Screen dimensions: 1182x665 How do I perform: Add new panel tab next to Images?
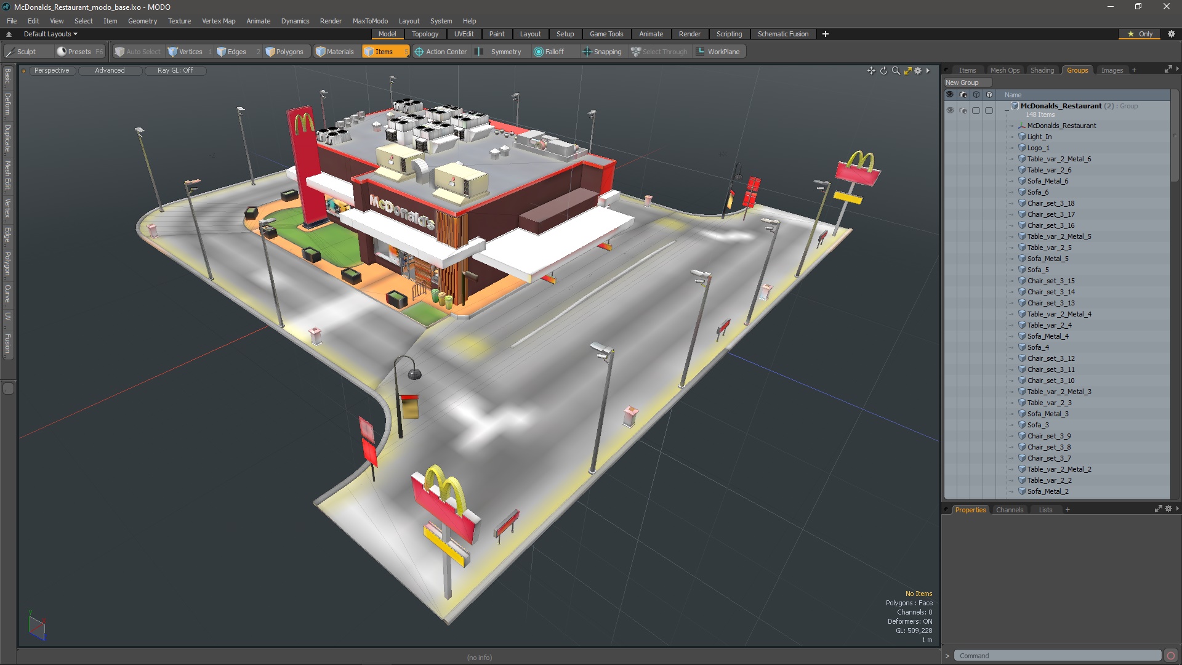click(x=1134, y=70)
